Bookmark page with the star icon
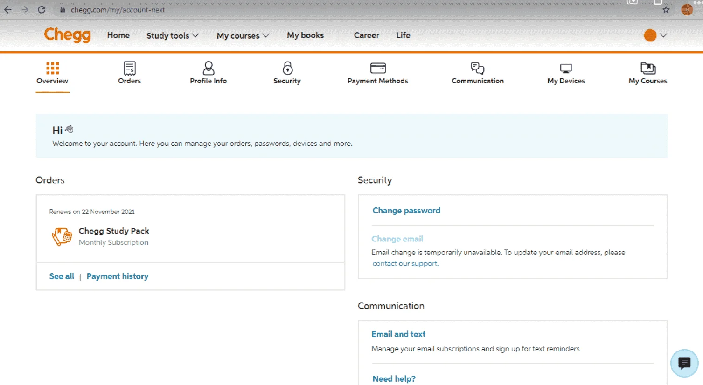The image size is (703, 385). [x=666, y=10]
